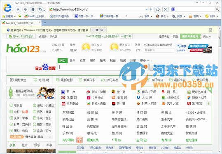222x154 pixels.
Task: Open the 游戏 dropdown in the favorites bar
Action: coord(146,16)
